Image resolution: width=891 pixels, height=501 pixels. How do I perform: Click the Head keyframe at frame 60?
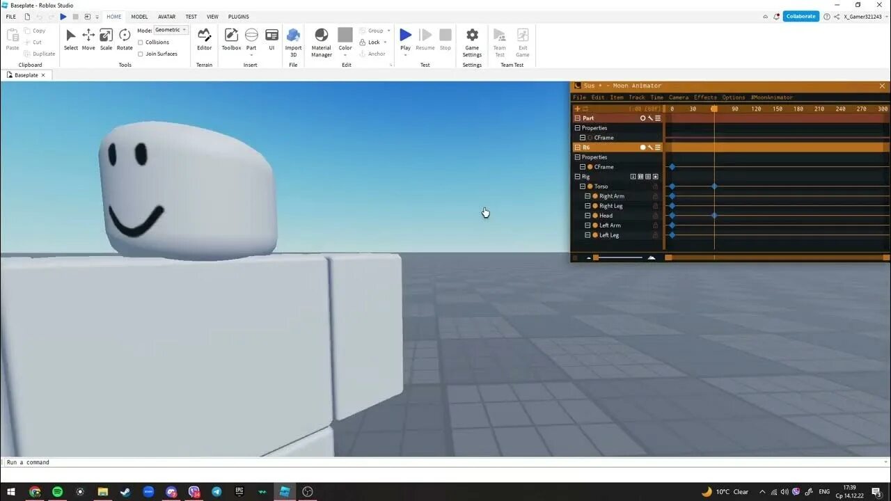pyautogui.click(x=714, y=216)
